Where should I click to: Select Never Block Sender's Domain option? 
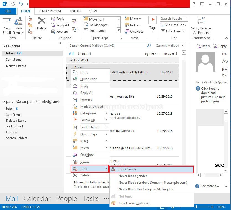pos(152,183)
